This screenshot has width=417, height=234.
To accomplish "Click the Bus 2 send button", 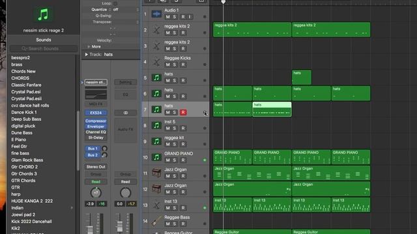I will (x=93, y=155).
